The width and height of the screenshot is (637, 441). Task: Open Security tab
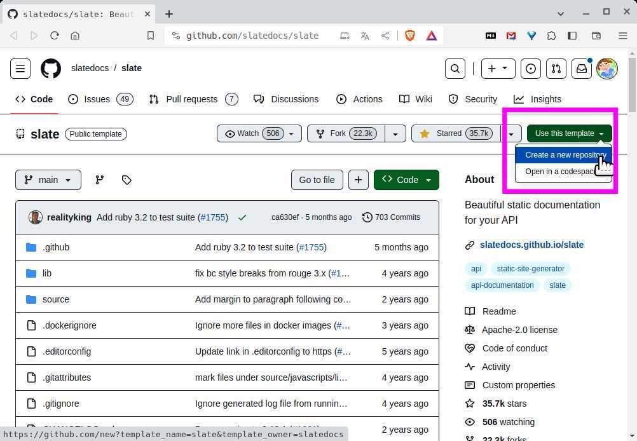point(473,99)
